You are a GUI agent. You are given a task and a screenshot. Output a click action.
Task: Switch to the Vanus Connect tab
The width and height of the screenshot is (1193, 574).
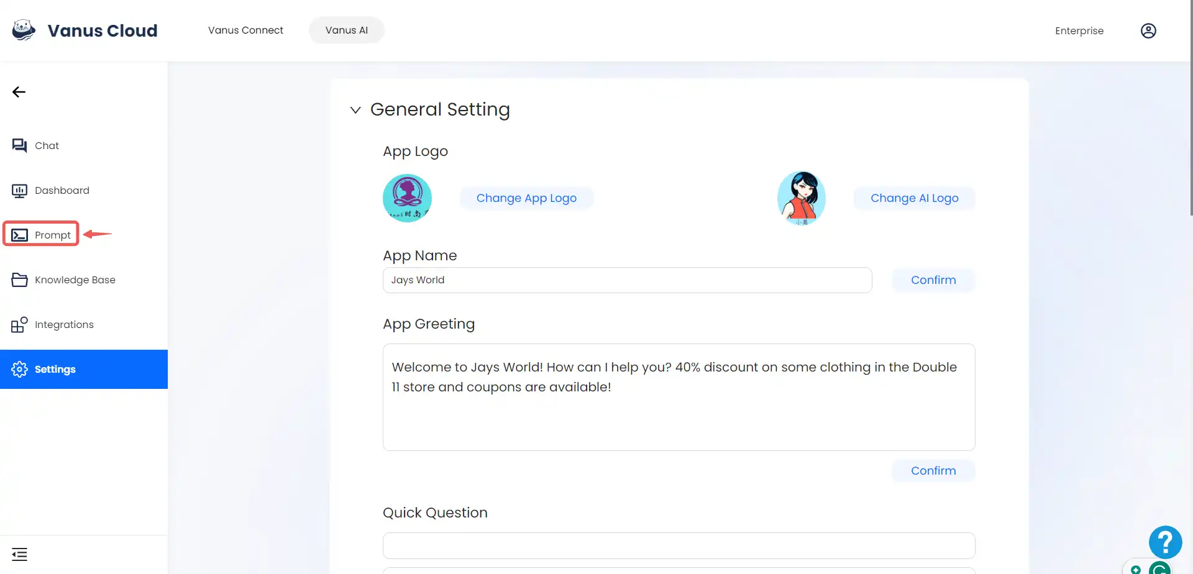[245, 30]
